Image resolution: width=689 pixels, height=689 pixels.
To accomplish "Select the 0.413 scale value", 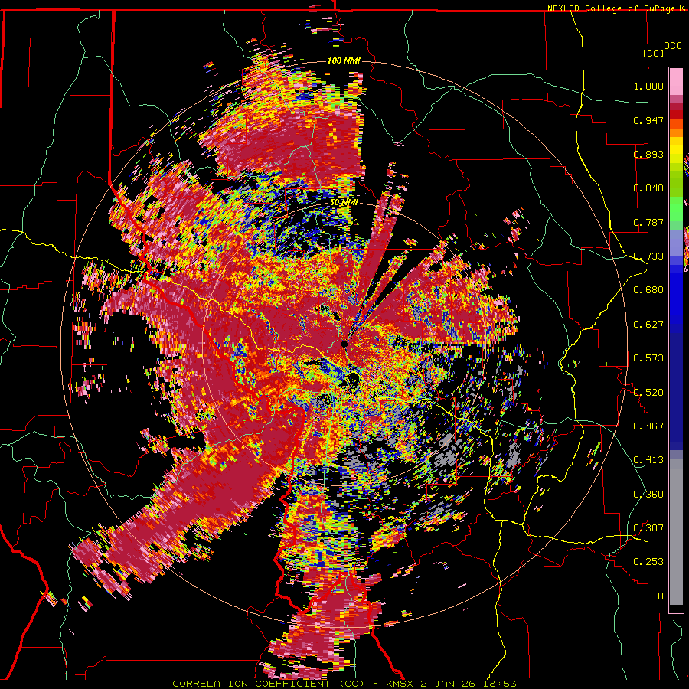I will (x=648, y=460).
